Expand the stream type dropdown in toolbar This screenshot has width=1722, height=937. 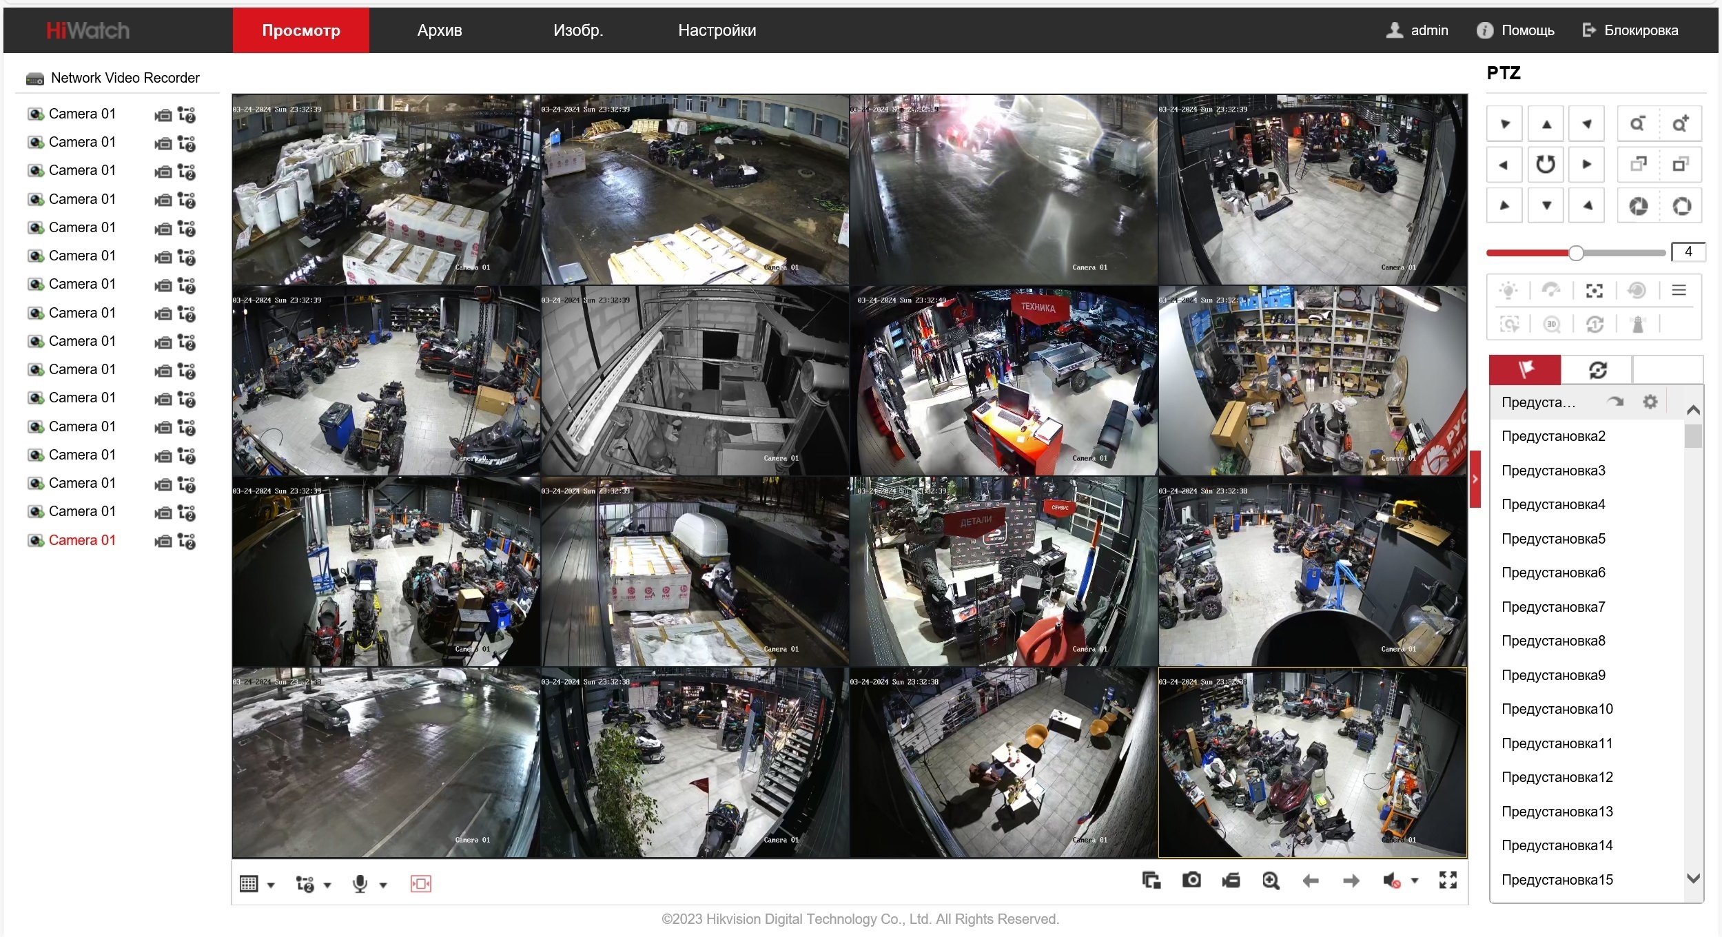click(327, 885)
